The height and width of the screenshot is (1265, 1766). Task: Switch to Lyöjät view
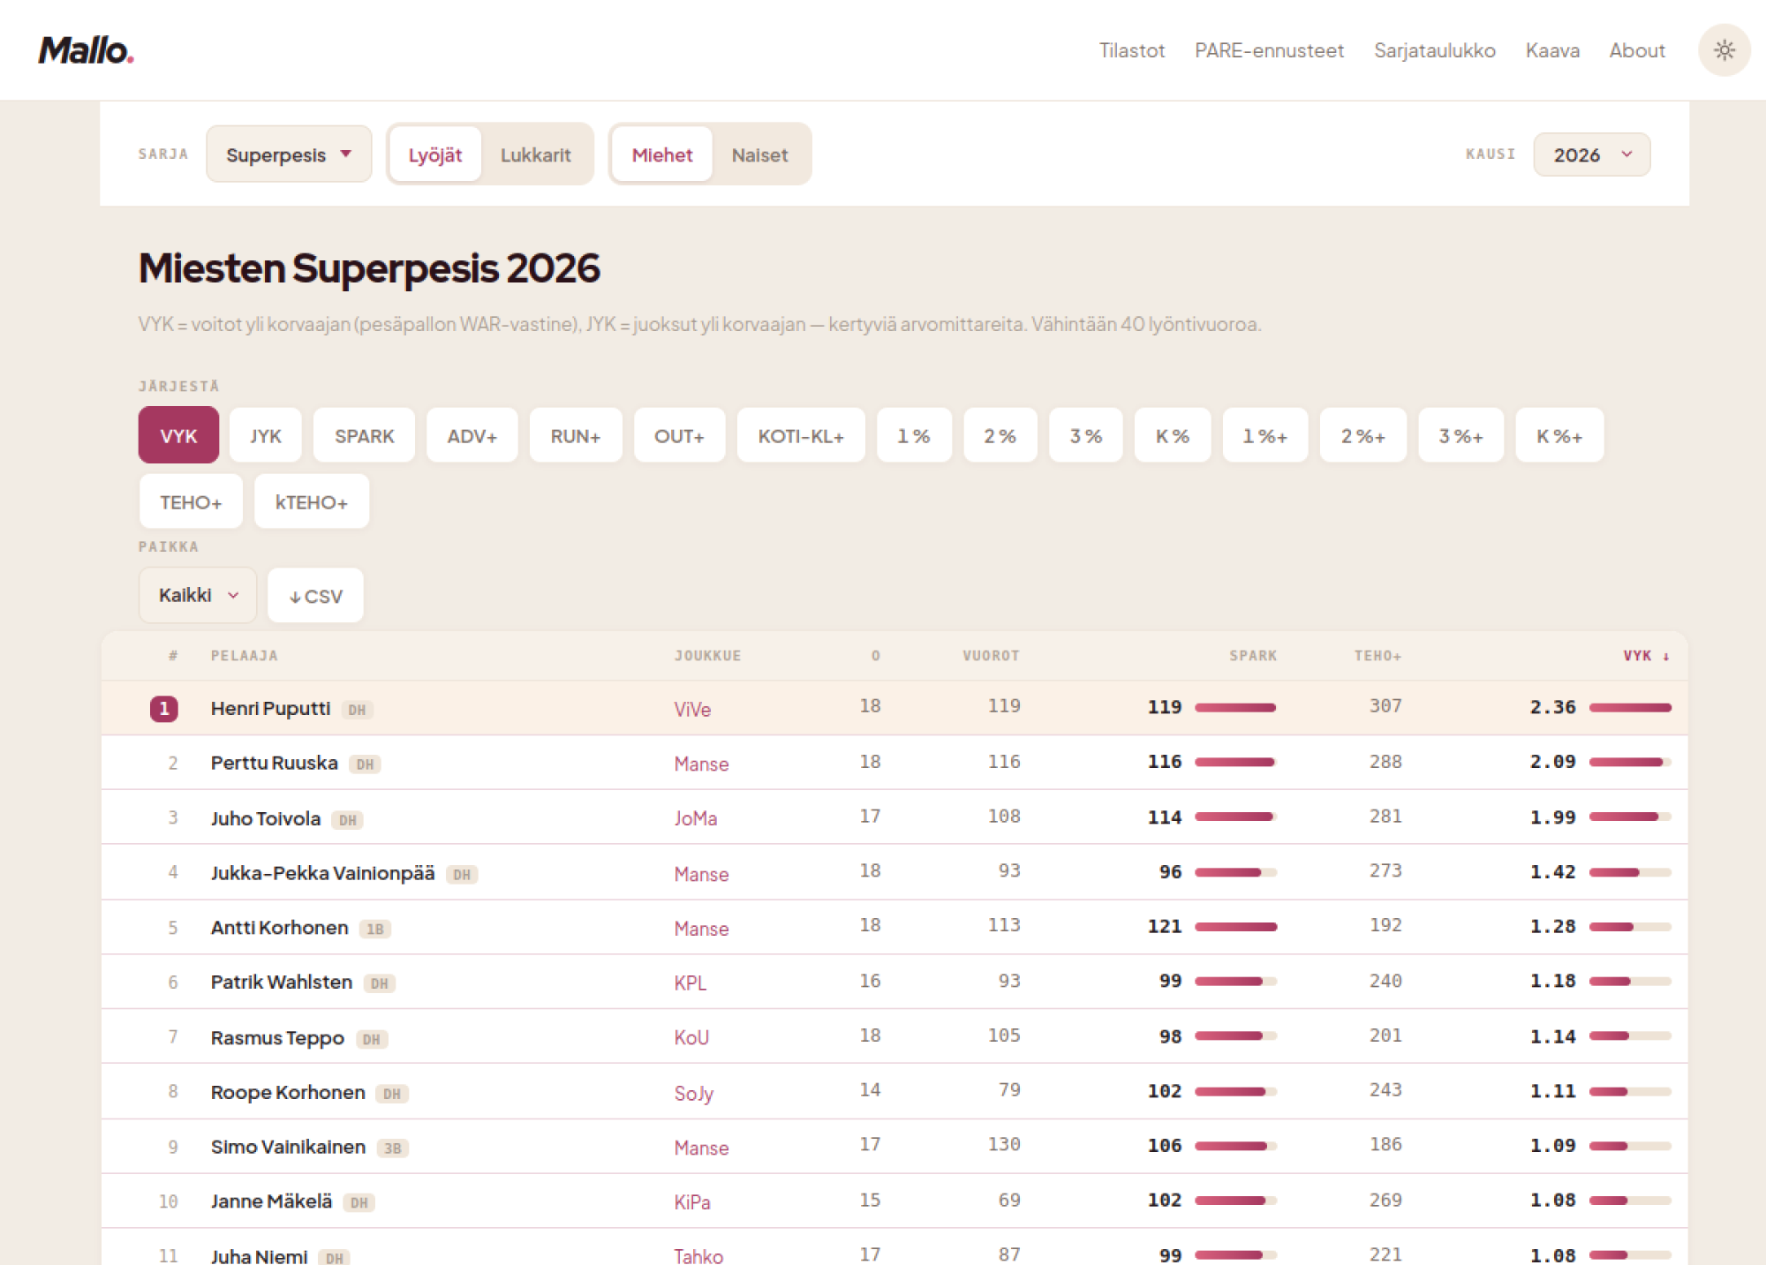coord(435,154)
